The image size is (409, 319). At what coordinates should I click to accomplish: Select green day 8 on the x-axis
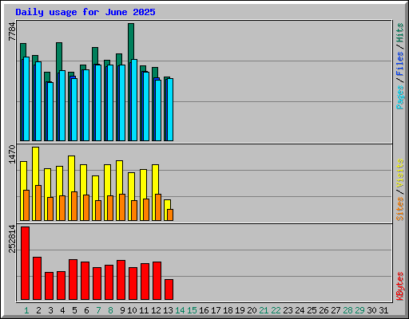[110, 310]
